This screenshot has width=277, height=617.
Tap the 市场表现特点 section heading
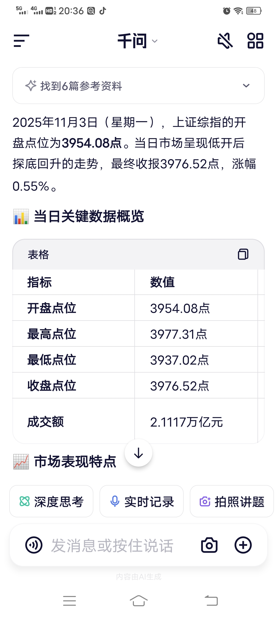tap(75, 462)
